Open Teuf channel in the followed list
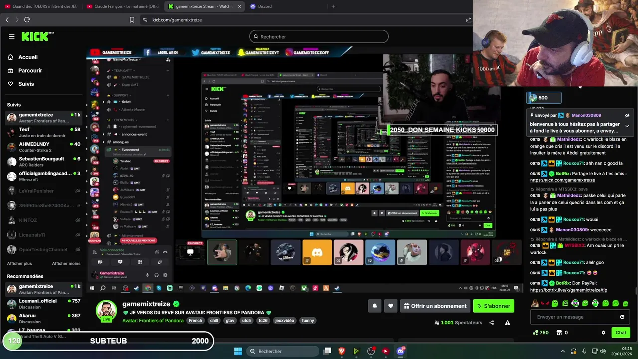The image size is (638, 359). (43, 132)
